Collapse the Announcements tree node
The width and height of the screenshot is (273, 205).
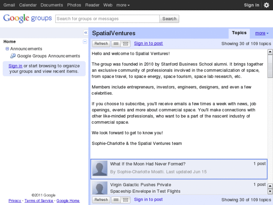click(7, 49)
